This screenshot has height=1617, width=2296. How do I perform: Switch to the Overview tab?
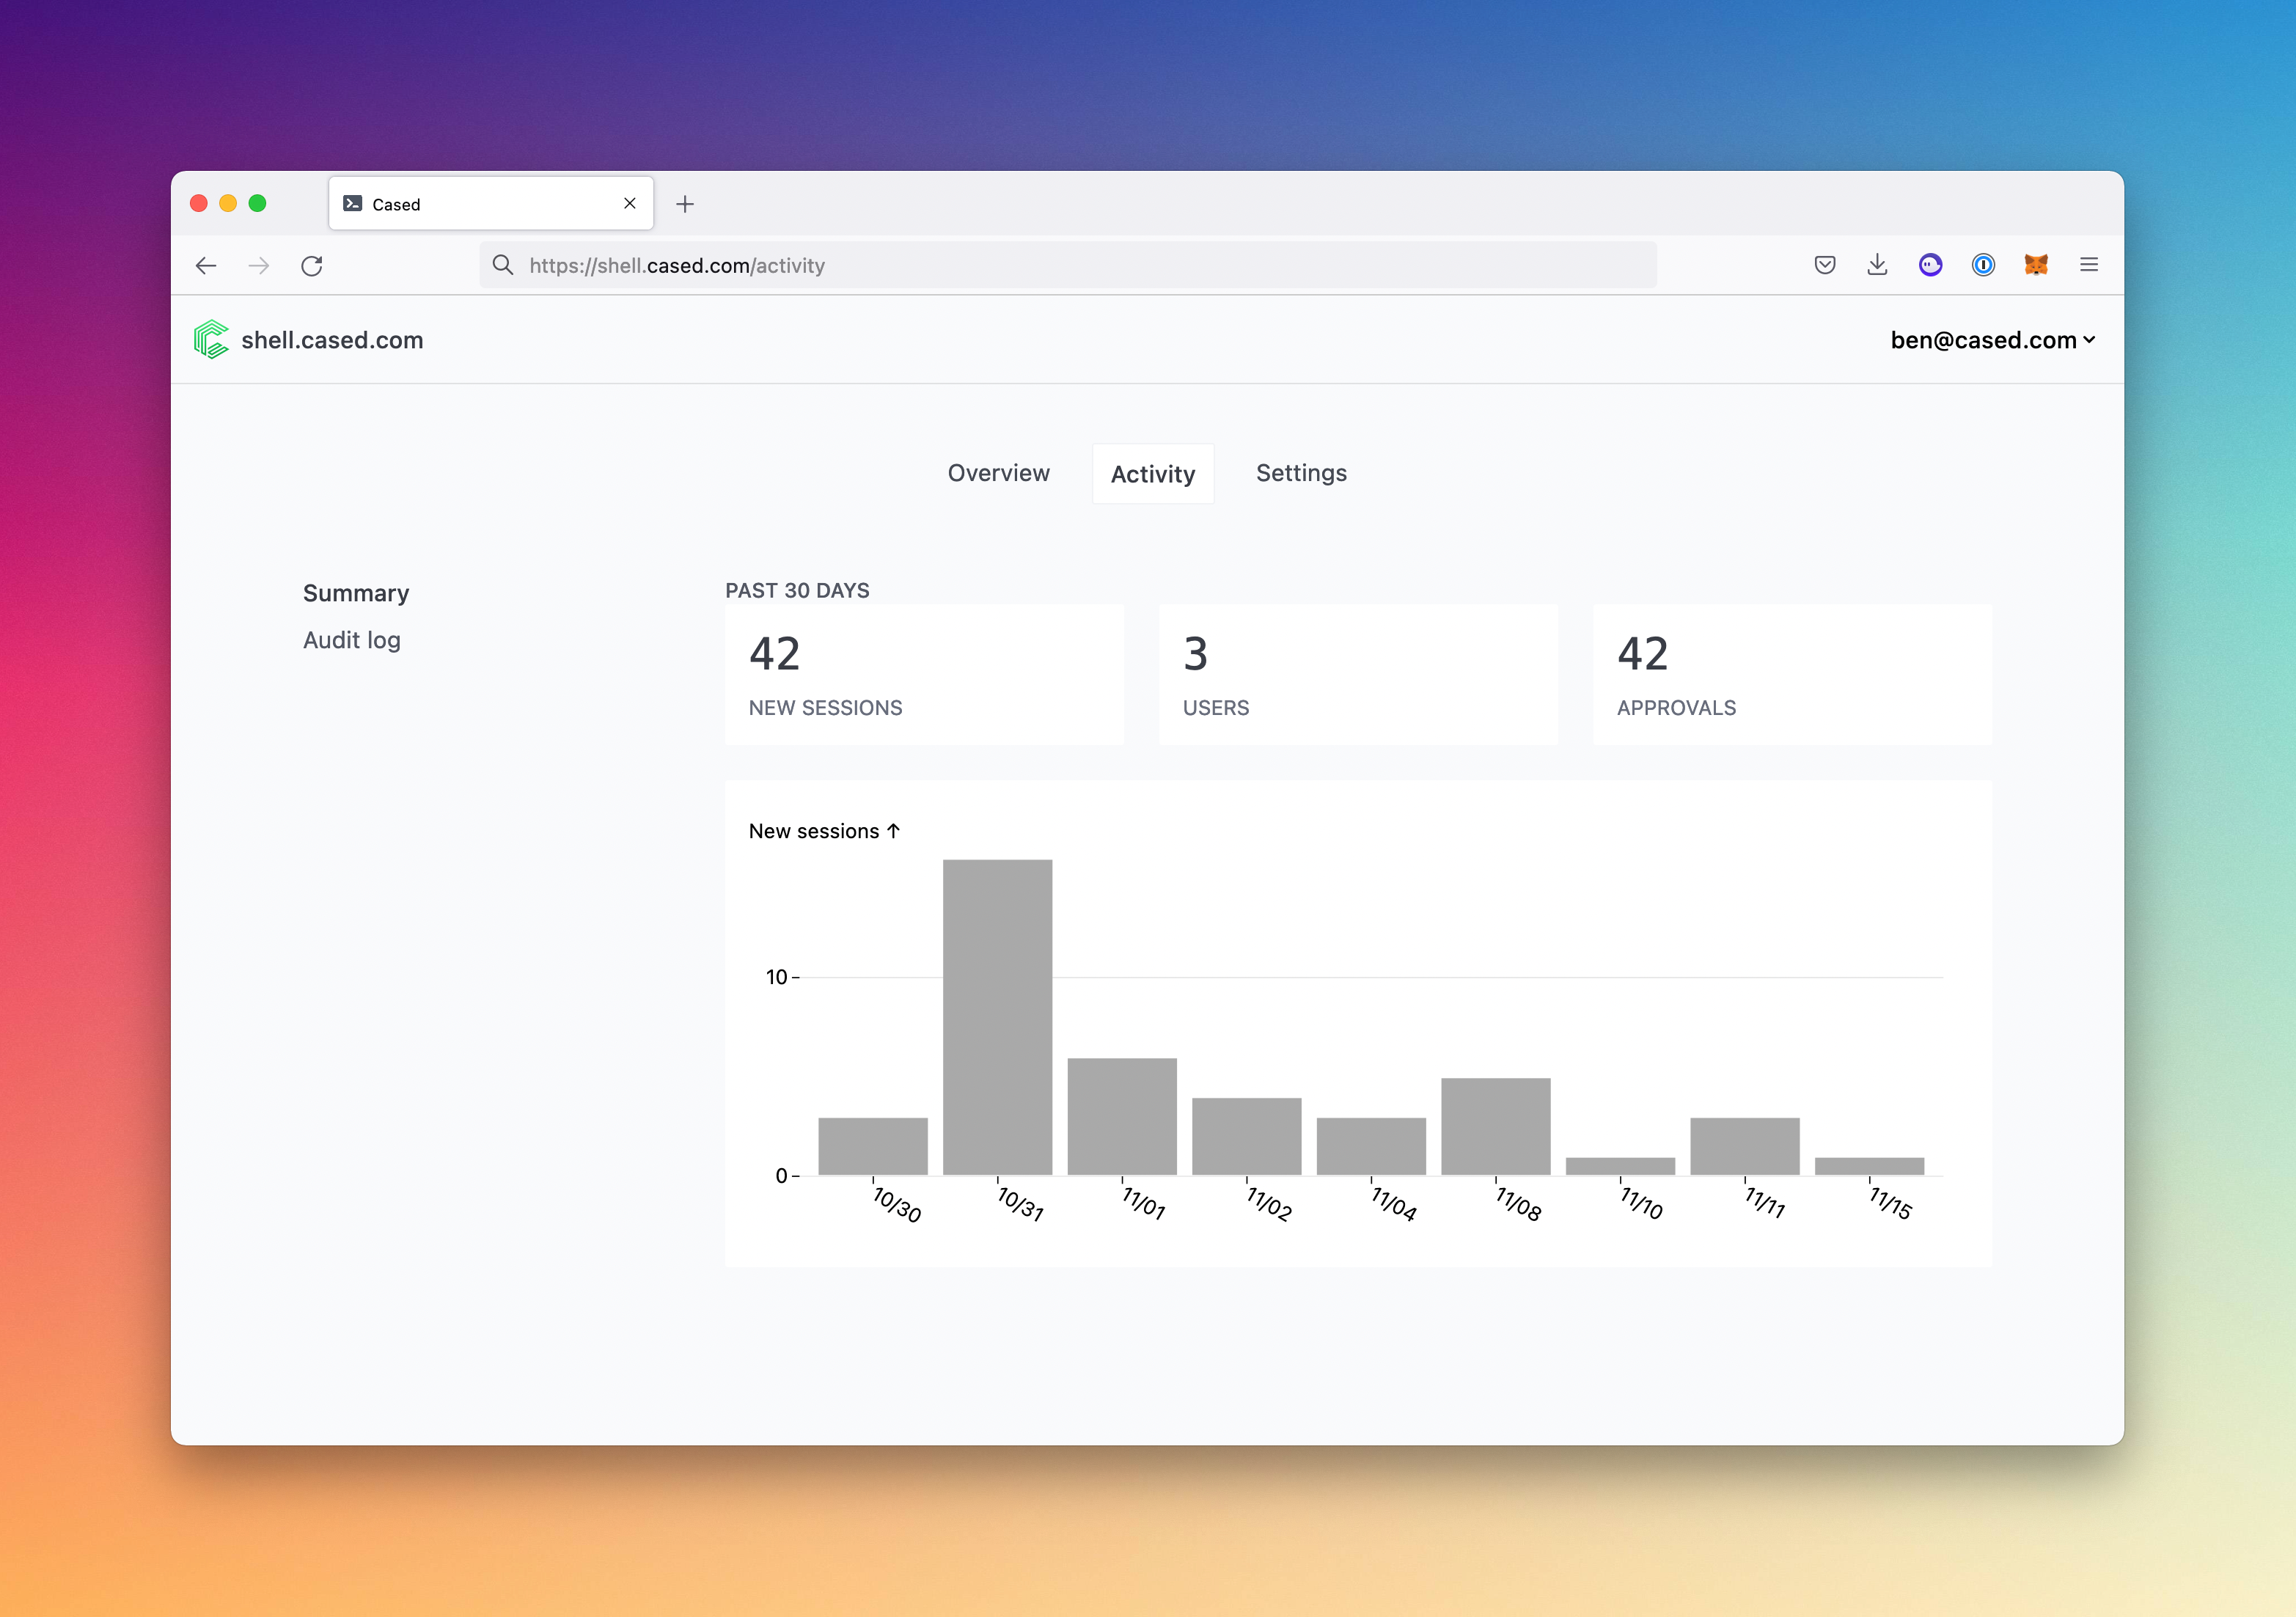(x=998, y=473)
